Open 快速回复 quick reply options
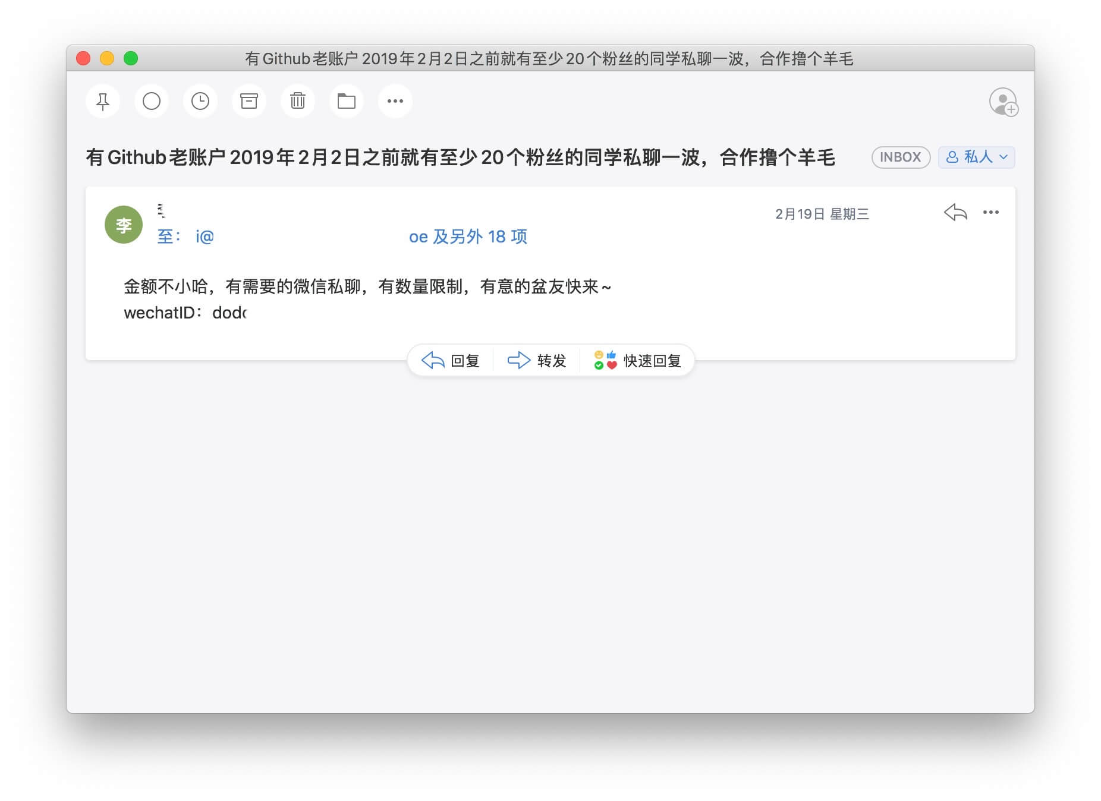Image resolution: width=1101 pixels, height=801 pixels. click(637, 361)
